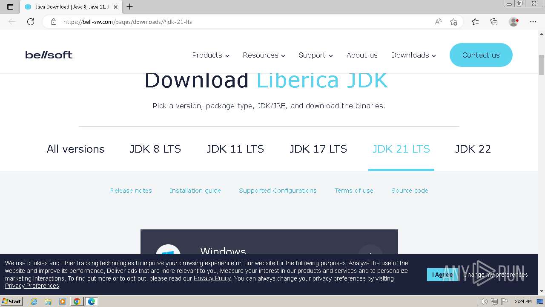Open the Supported Configurations link
Image resolution: width=545 pixels, height=307 pixels.
[278, 191]
